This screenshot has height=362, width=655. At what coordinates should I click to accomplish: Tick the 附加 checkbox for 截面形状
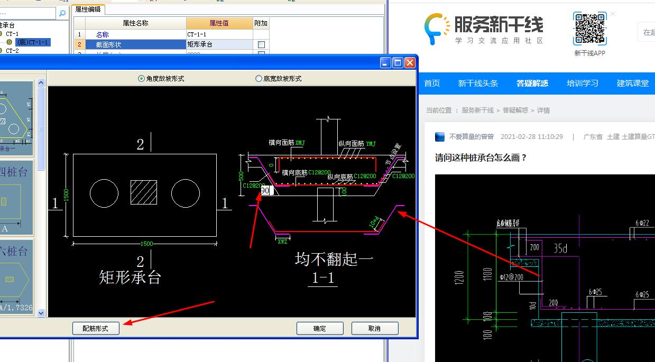261,45
